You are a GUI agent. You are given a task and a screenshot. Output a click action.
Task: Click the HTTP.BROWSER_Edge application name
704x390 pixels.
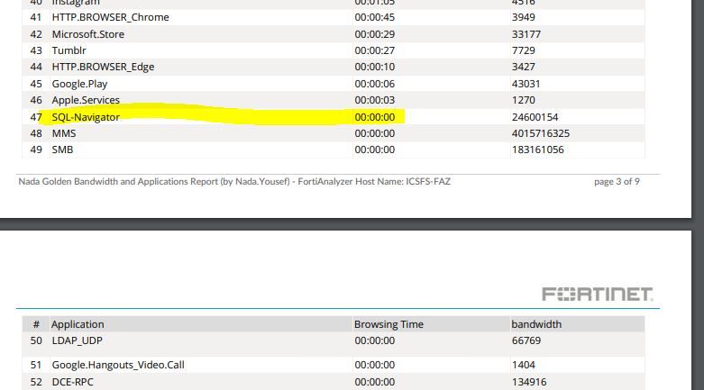[103, 67]
